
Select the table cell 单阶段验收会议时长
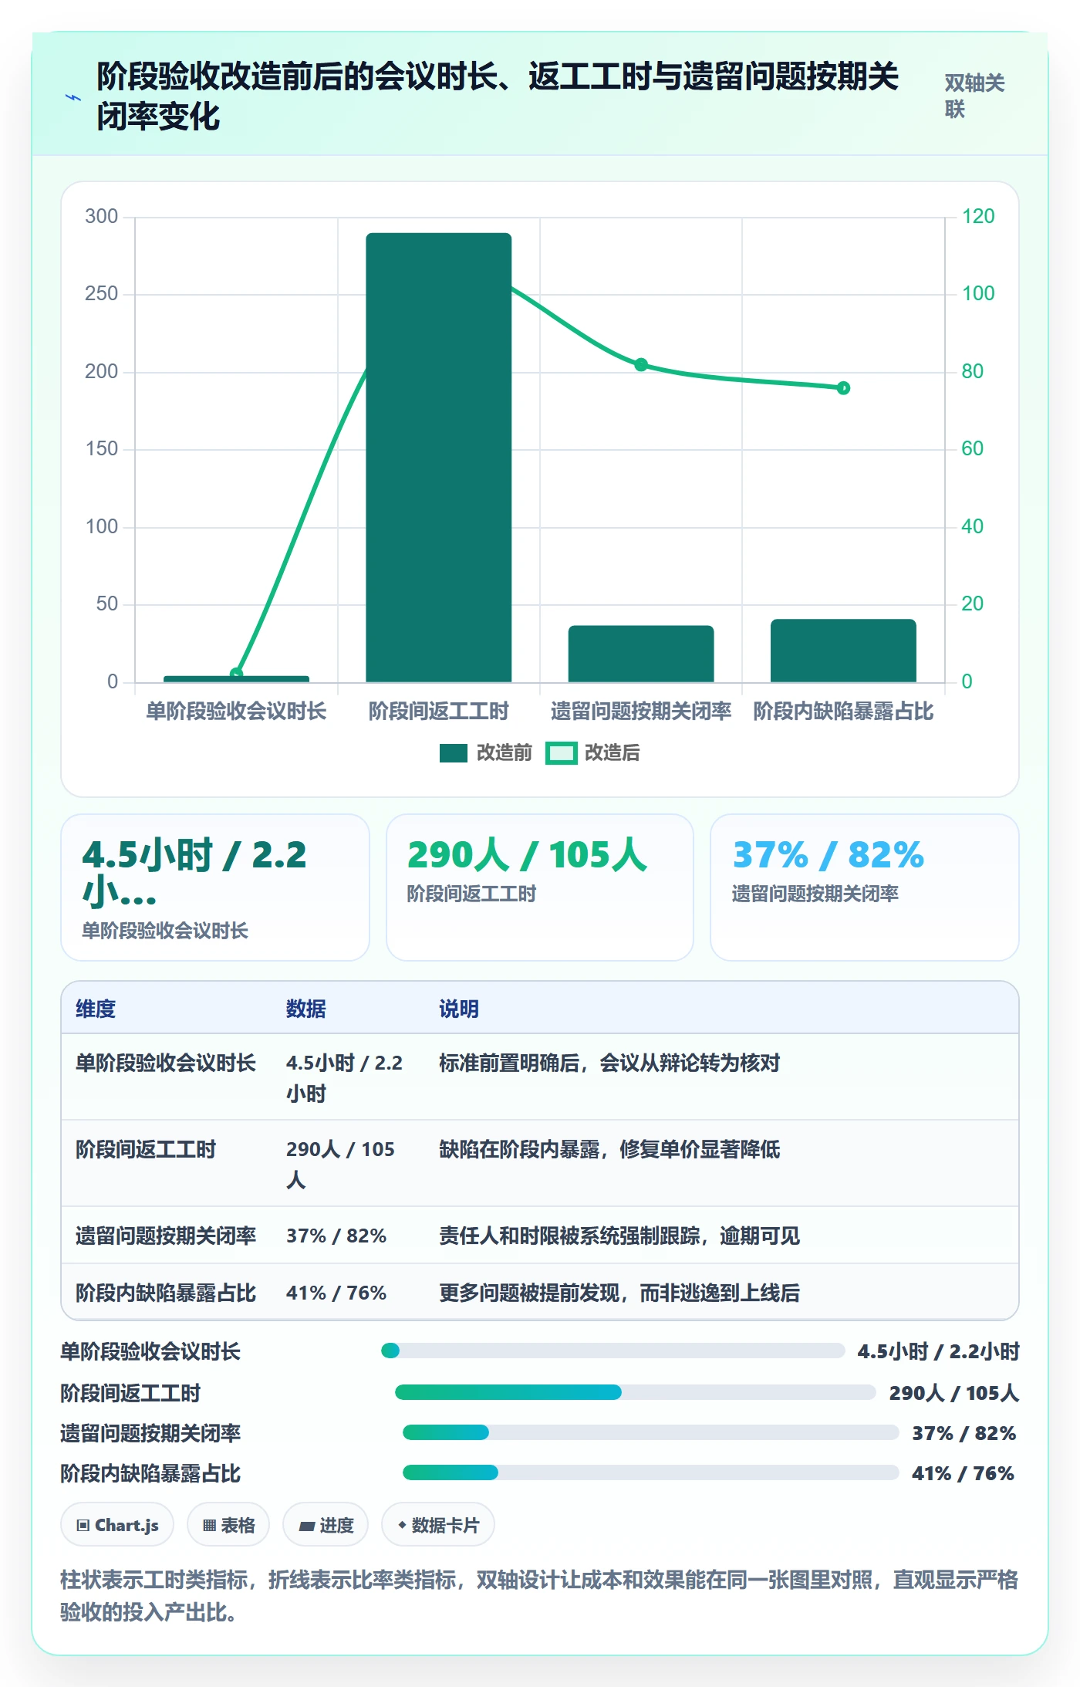click(166, 1063)
